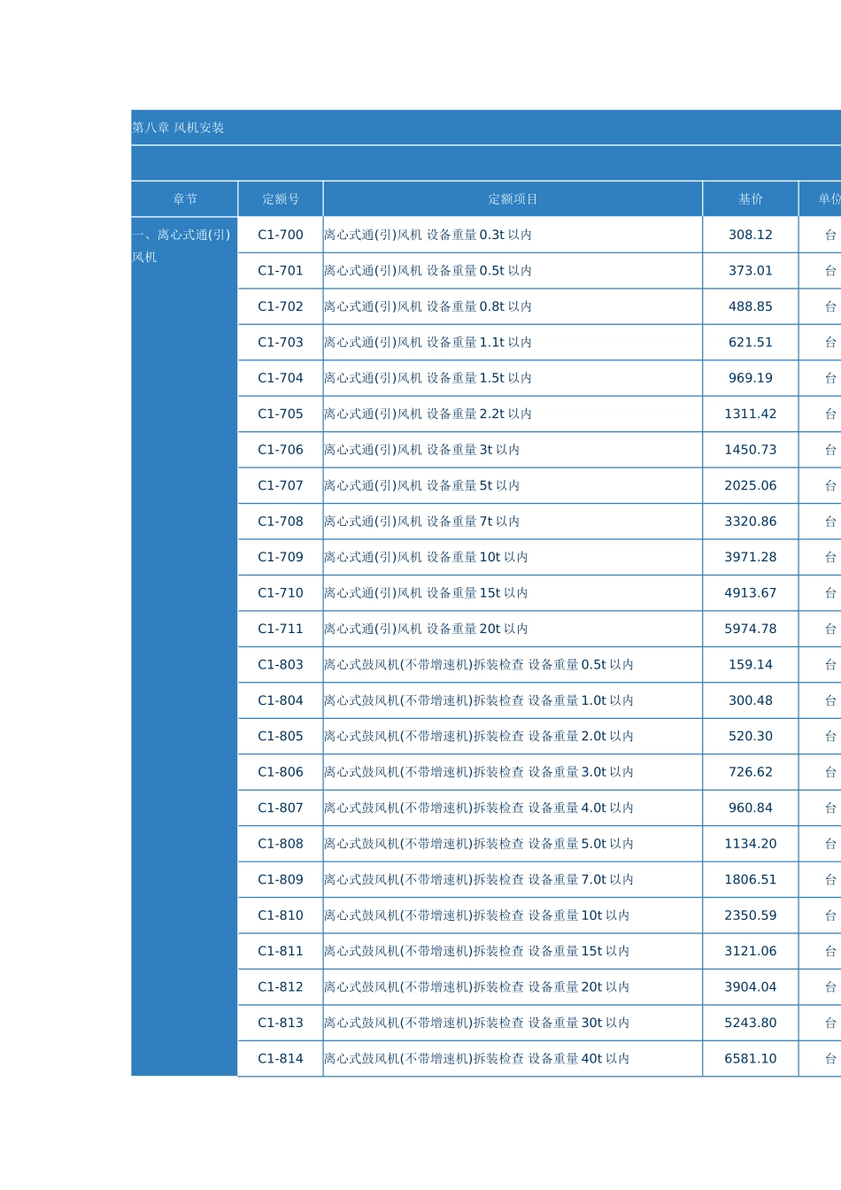Click quota number C1-708
This screenshot has height=1190, width=841.
click(281, 522)
